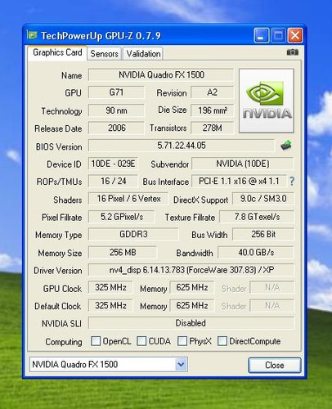Click the Computing label
Image resolution: width=332 pixels, height=409 pixels.
[x=64, y=342]
